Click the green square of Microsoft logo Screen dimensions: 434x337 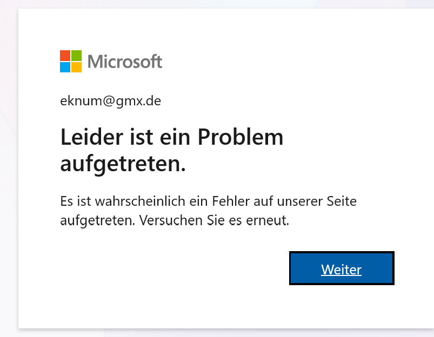(76, 55)
